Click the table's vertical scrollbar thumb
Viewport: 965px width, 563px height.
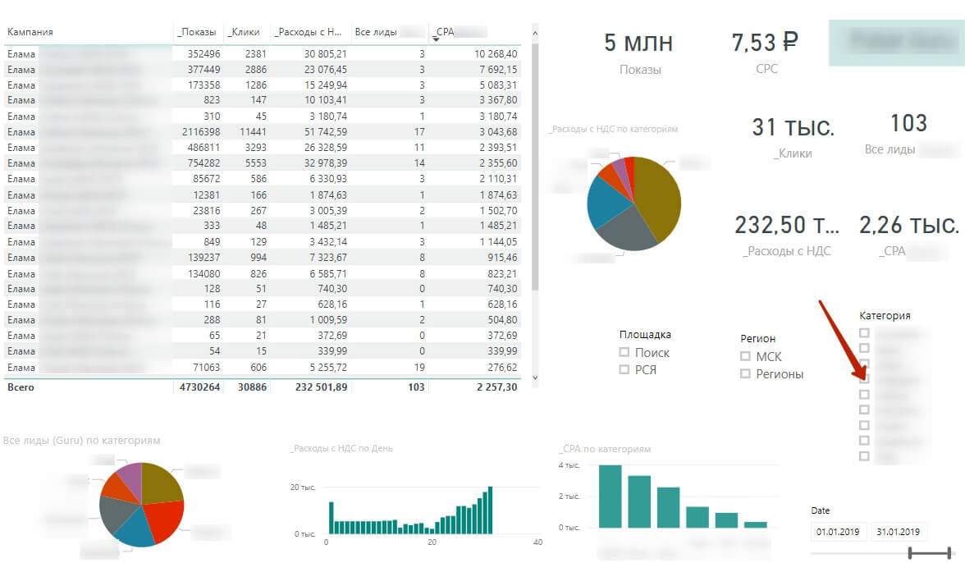coord(535,164)
